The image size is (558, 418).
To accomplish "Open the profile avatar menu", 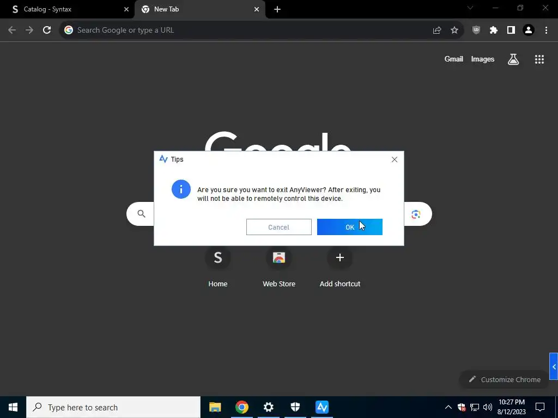I will [x=529, y=30].
